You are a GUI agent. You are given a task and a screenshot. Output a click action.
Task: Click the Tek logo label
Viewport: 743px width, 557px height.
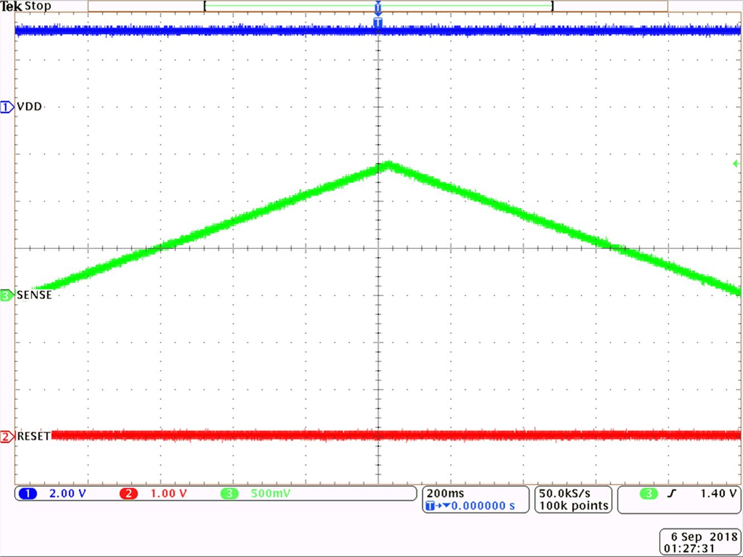click(12, 6)
